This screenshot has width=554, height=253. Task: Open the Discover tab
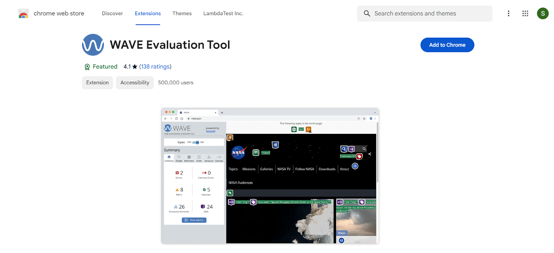(x=112, y=13)
